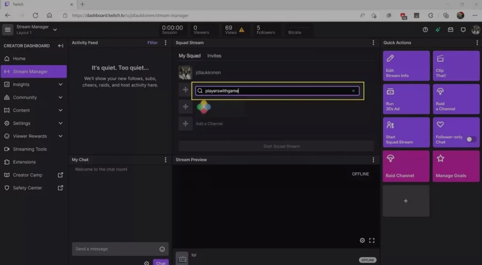Screen dimensions: 482x265
Task: Open Activity Feed options three-dot menu
Action: pos(165,43)
